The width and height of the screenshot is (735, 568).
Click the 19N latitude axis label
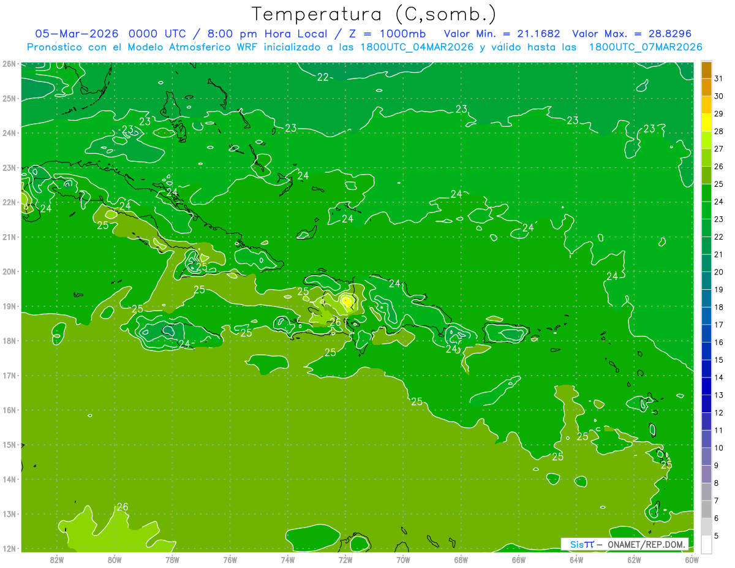click(9, 306)
